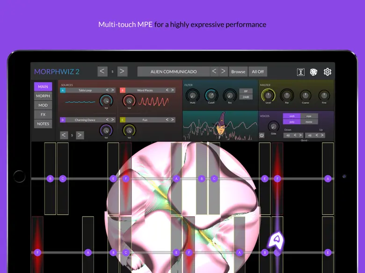The image size is (365, 273).
Task: Toggle the 24dB filter slope button
Action: point(246,97)
